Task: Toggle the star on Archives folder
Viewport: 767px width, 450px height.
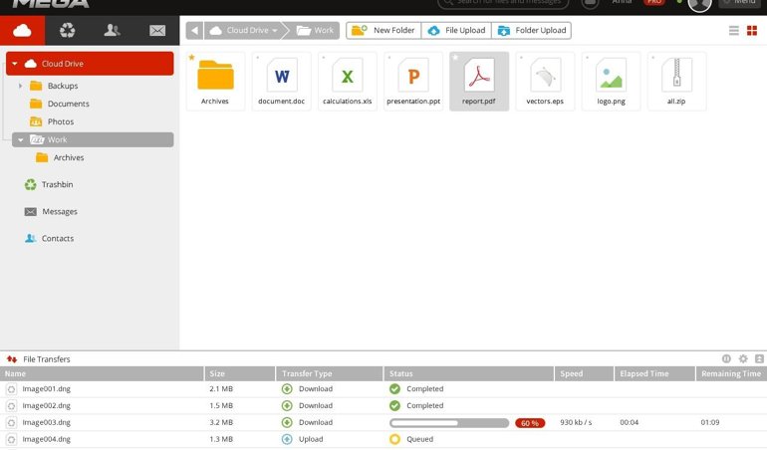Action: pyautogui.click(x=191, y=57)
